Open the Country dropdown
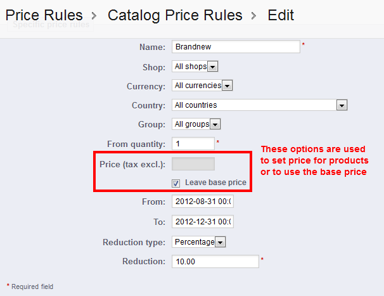This screenshot has height=296, width=384. pyautogui.click(x=259, y=105)
